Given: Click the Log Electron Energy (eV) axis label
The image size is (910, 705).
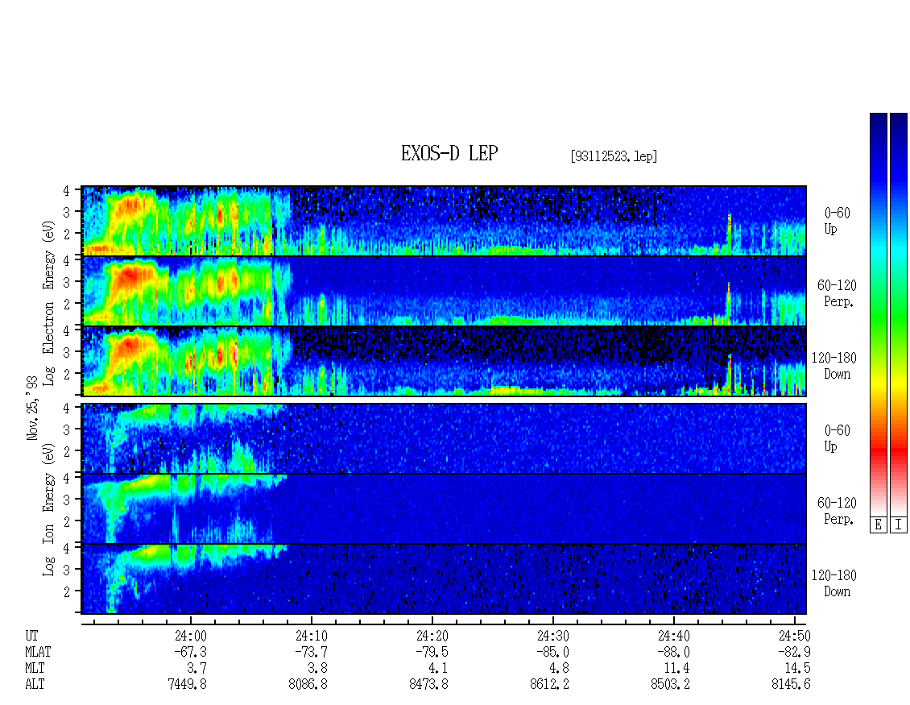Looking at the screenshot, I should pyautogui.click(x=49, y=303).
